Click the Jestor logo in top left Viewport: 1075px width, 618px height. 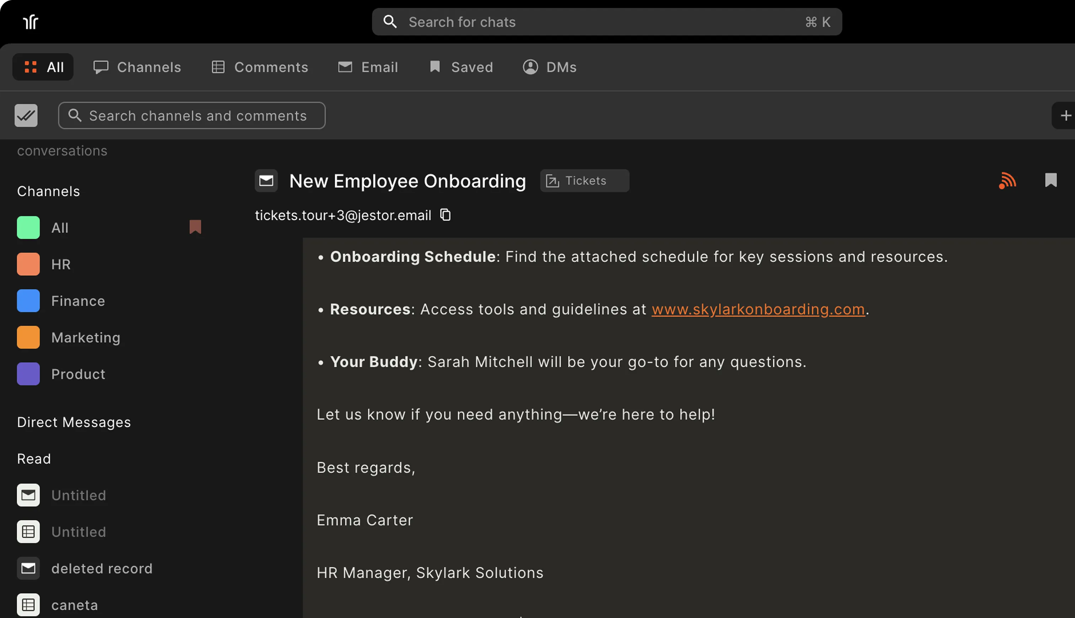pyautogui.click(x=30, y=22)
